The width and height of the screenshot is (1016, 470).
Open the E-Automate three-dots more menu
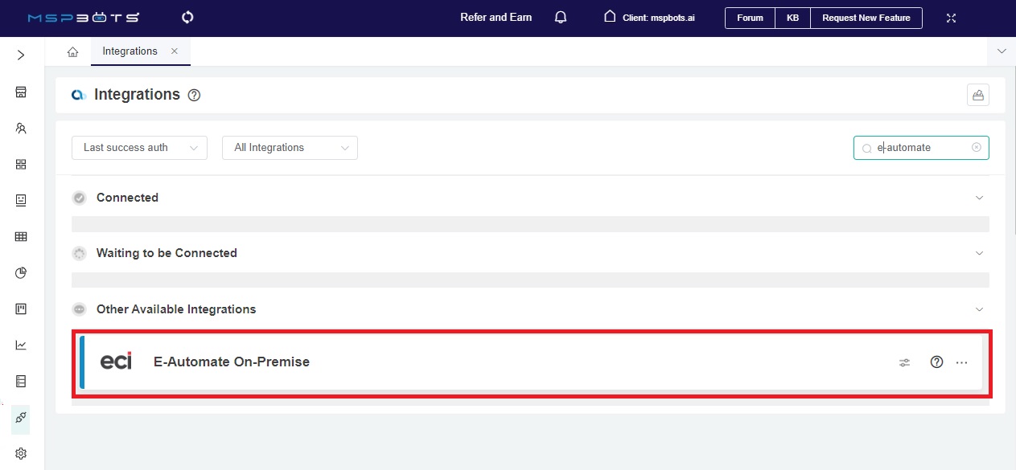point(962,362)
